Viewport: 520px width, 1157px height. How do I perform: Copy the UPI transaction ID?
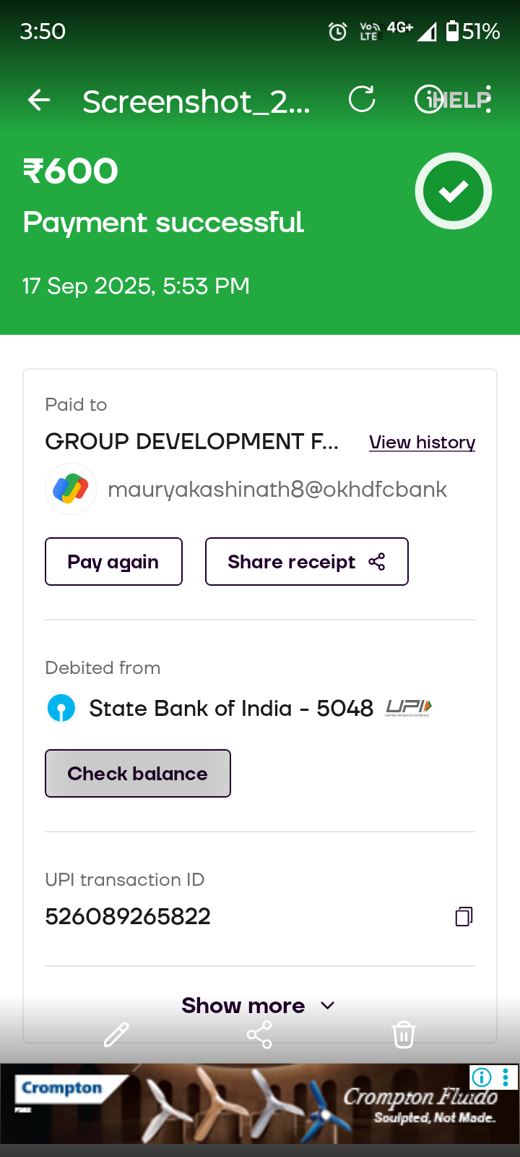point(464,917)
